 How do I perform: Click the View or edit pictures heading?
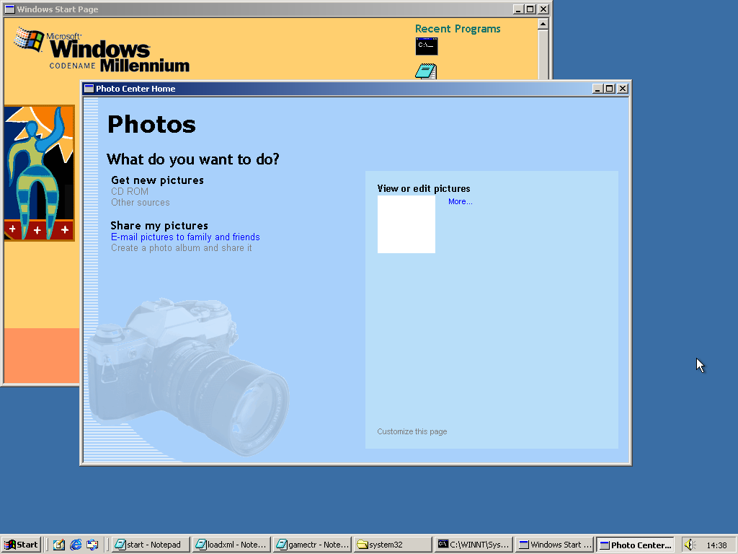(x=424, y=189)
